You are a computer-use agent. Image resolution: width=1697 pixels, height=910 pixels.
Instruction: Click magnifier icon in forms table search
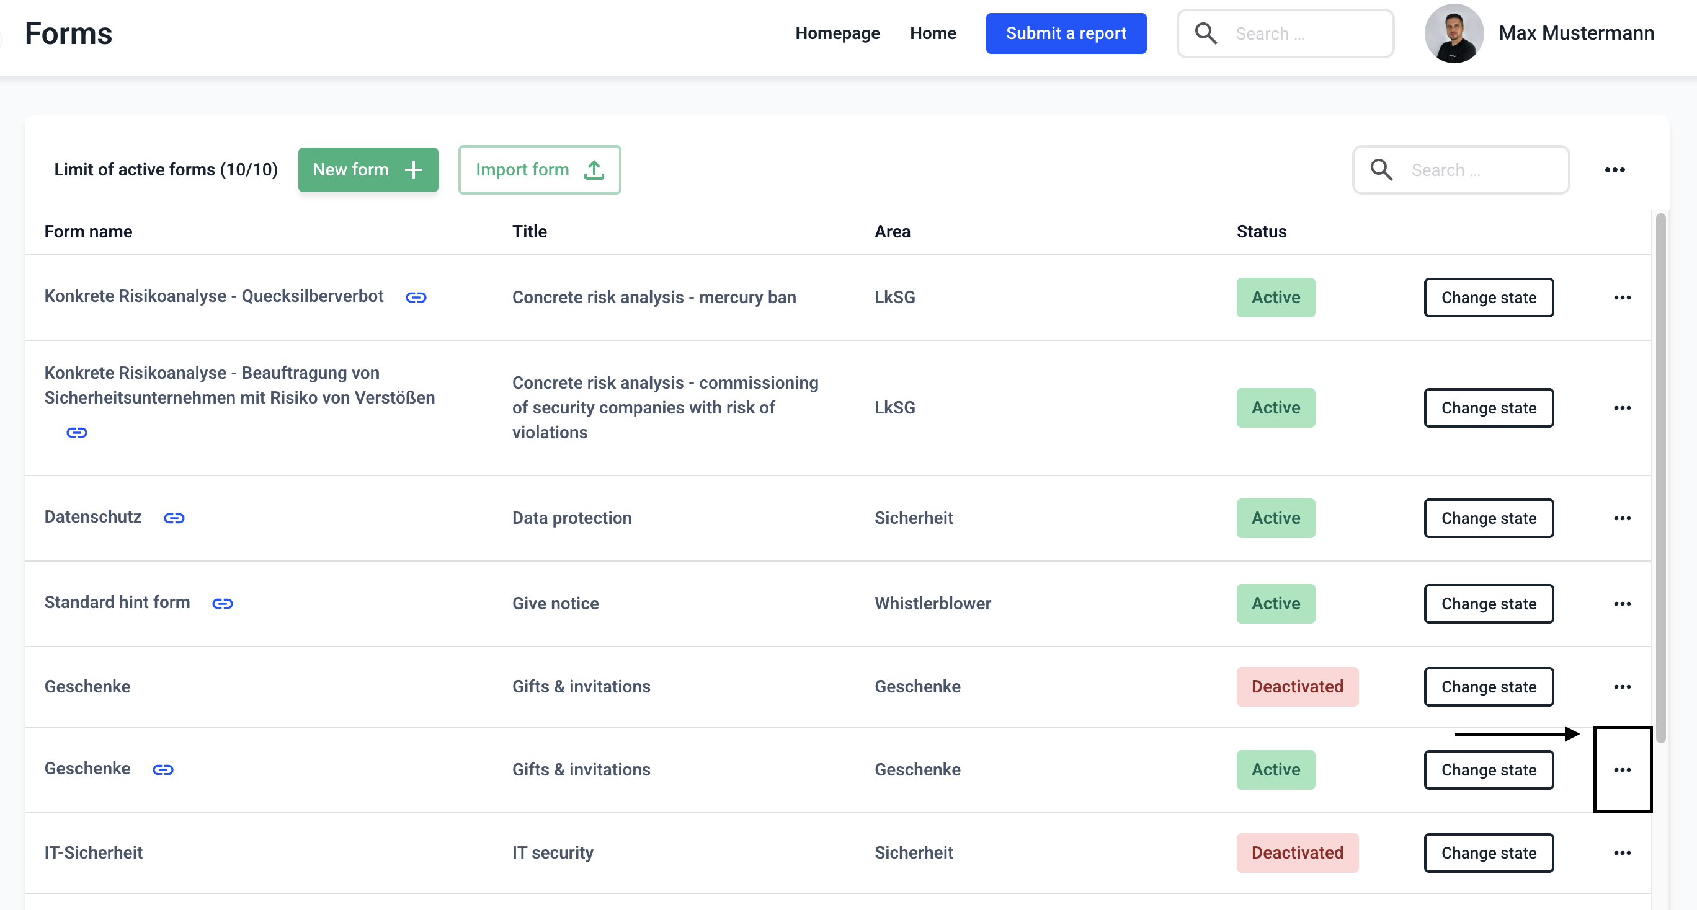click(1381, 170)
